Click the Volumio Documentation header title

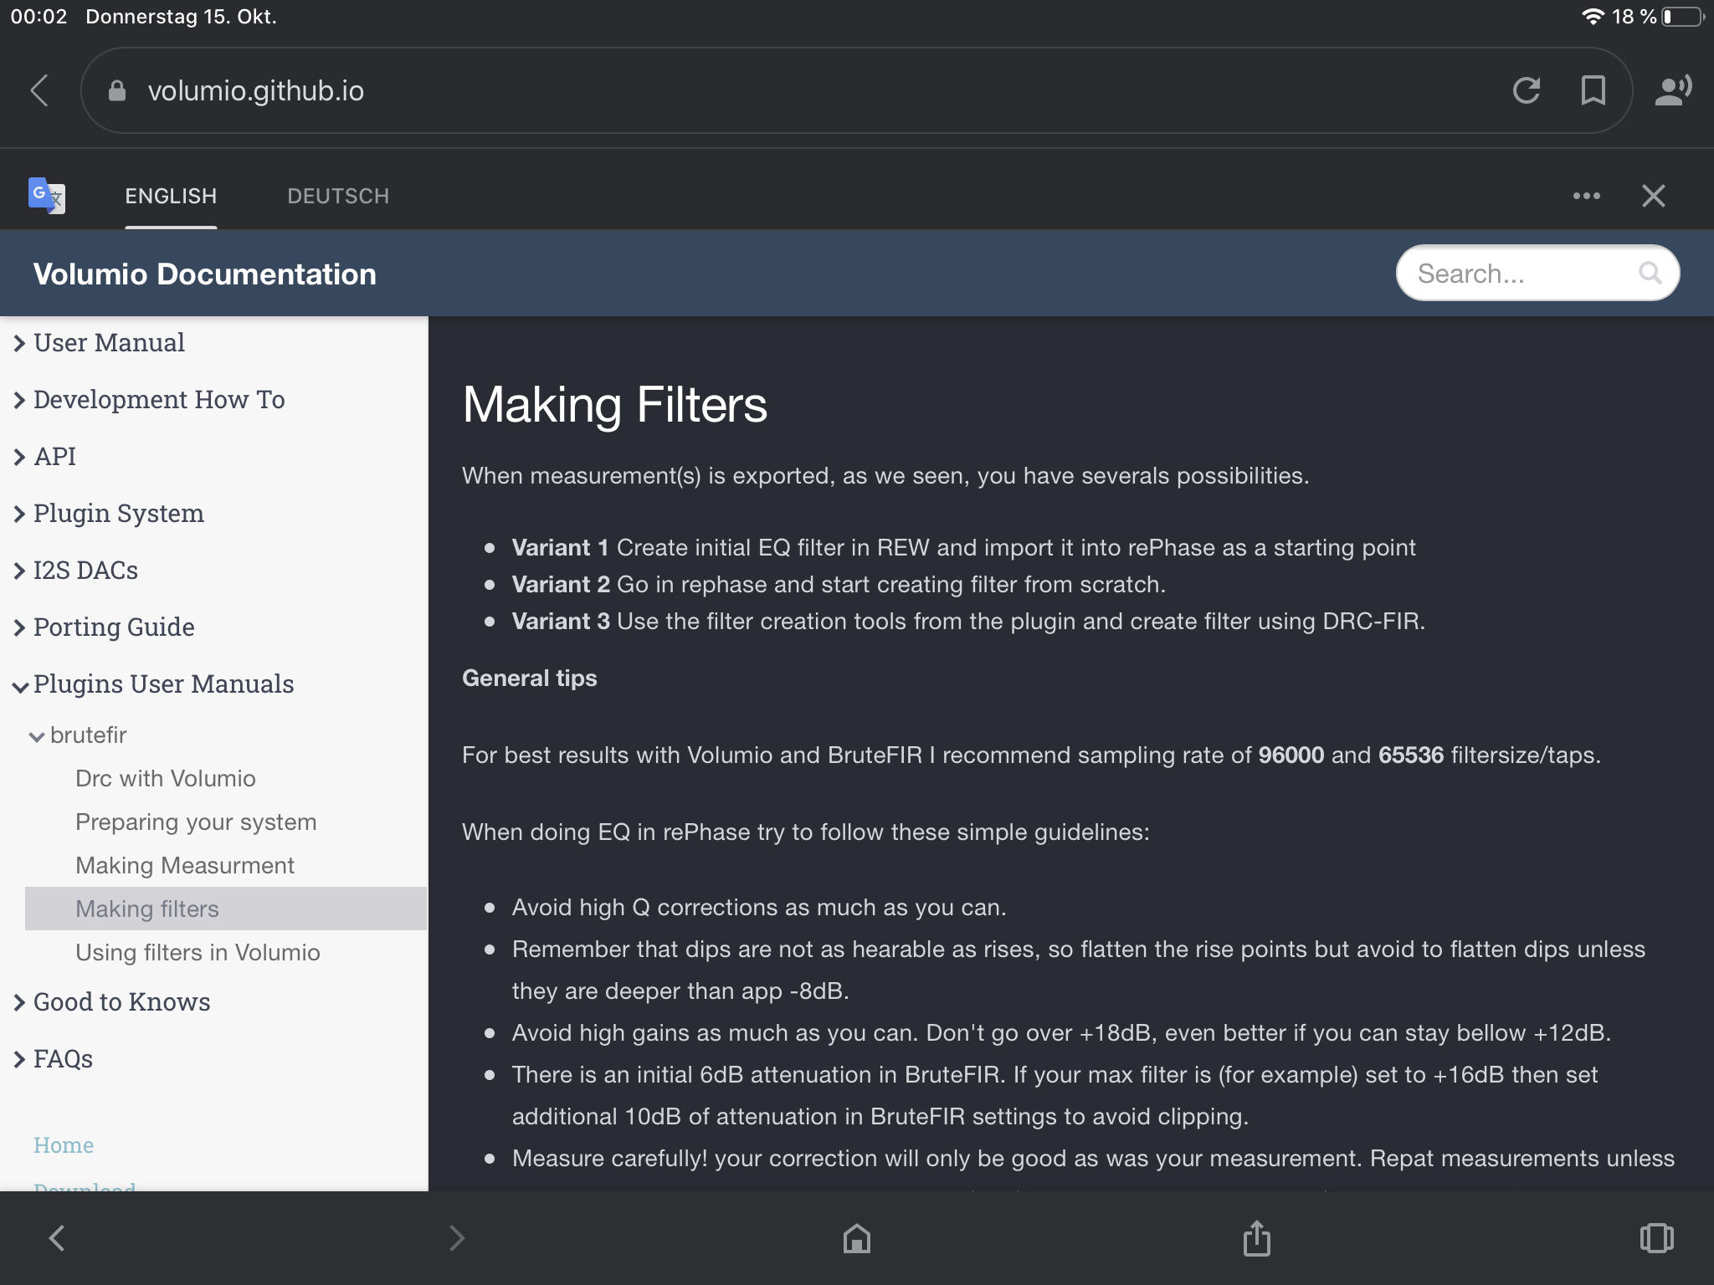(x=205, y=274)
